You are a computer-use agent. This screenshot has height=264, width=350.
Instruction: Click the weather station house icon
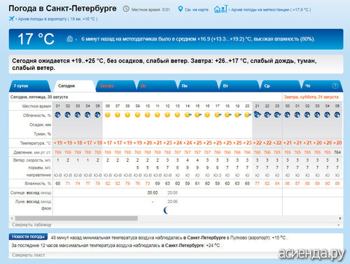220,9
